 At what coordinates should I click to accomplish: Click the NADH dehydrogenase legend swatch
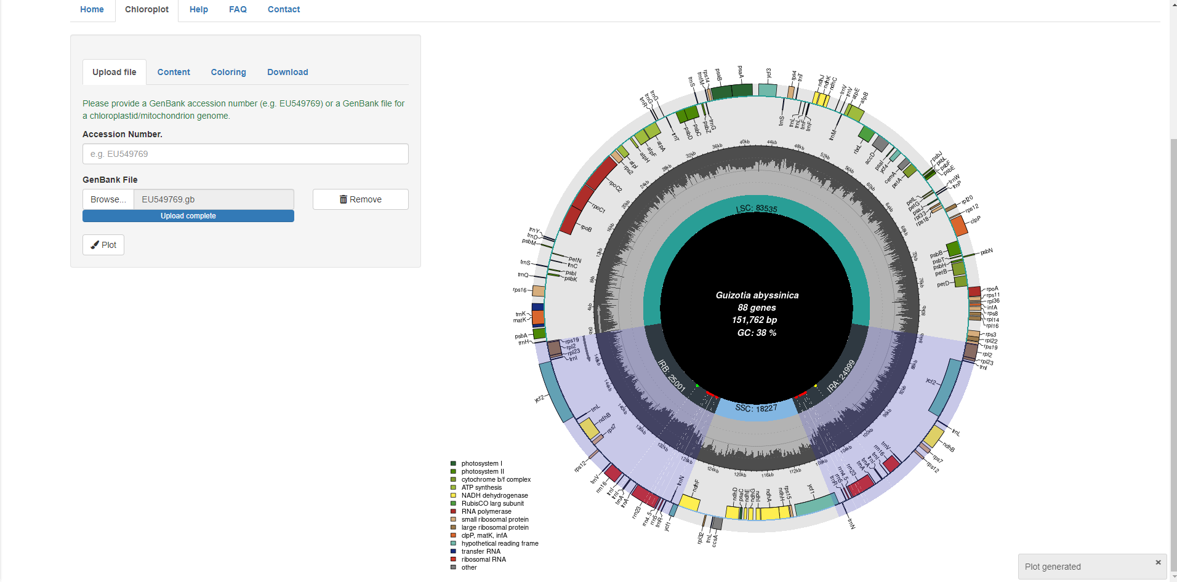(453, 495)
